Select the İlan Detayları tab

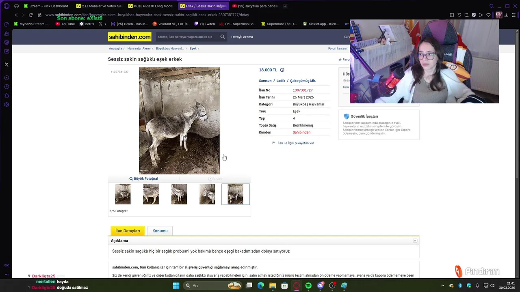[x=128, y=231]
